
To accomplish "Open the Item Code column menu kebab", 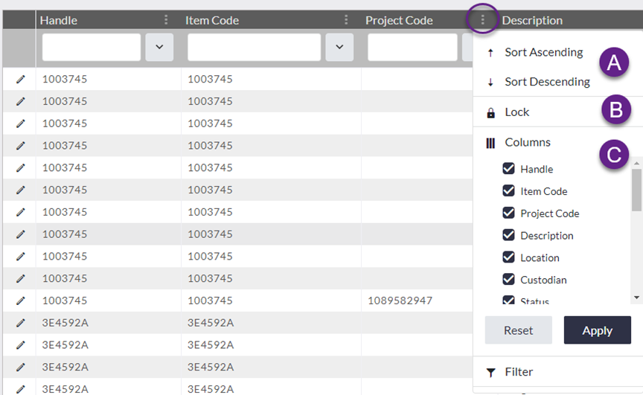I will [x=346, y=19].
